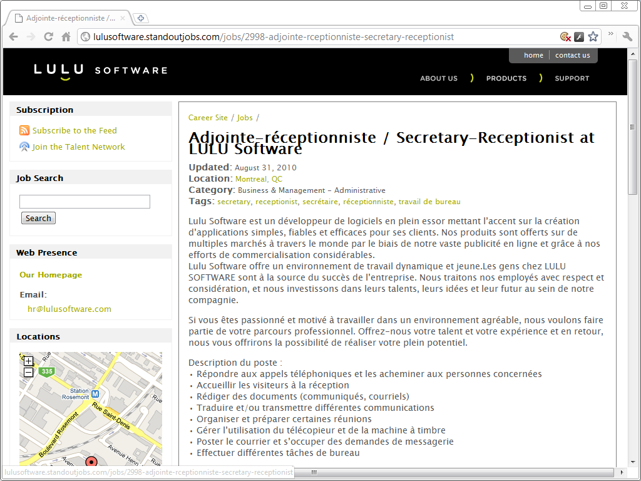Open browser settings via the wrench icon
This screenshot has width=641, height=481.
(x=627, y=36)
